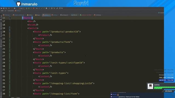
Task: Click path "/products/form" string
Action: point(60,42)
